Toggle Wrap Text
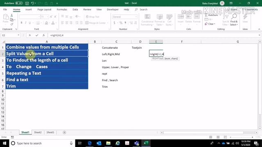Screen dimensions: 262x147 click(93, 17)
